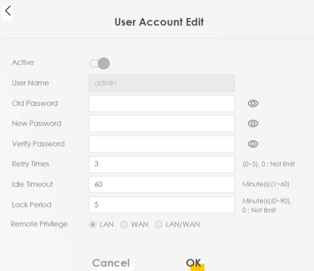Screen dimensions: 314x271
Task: Click the greyed-out admin User Name field
Action: 161,83
